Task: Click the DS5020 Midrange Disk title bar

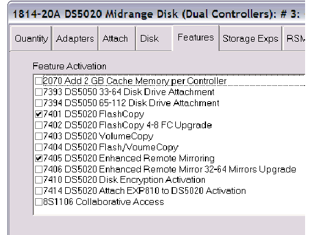Action: [157, 14]
